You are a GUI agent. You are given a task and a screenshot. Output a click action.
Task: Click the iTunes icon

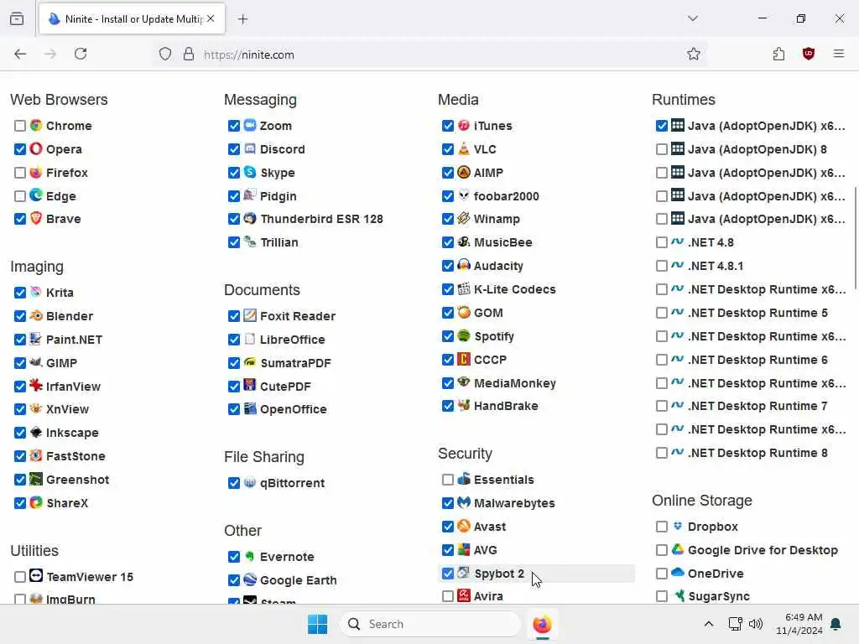(x=464, y=126)
